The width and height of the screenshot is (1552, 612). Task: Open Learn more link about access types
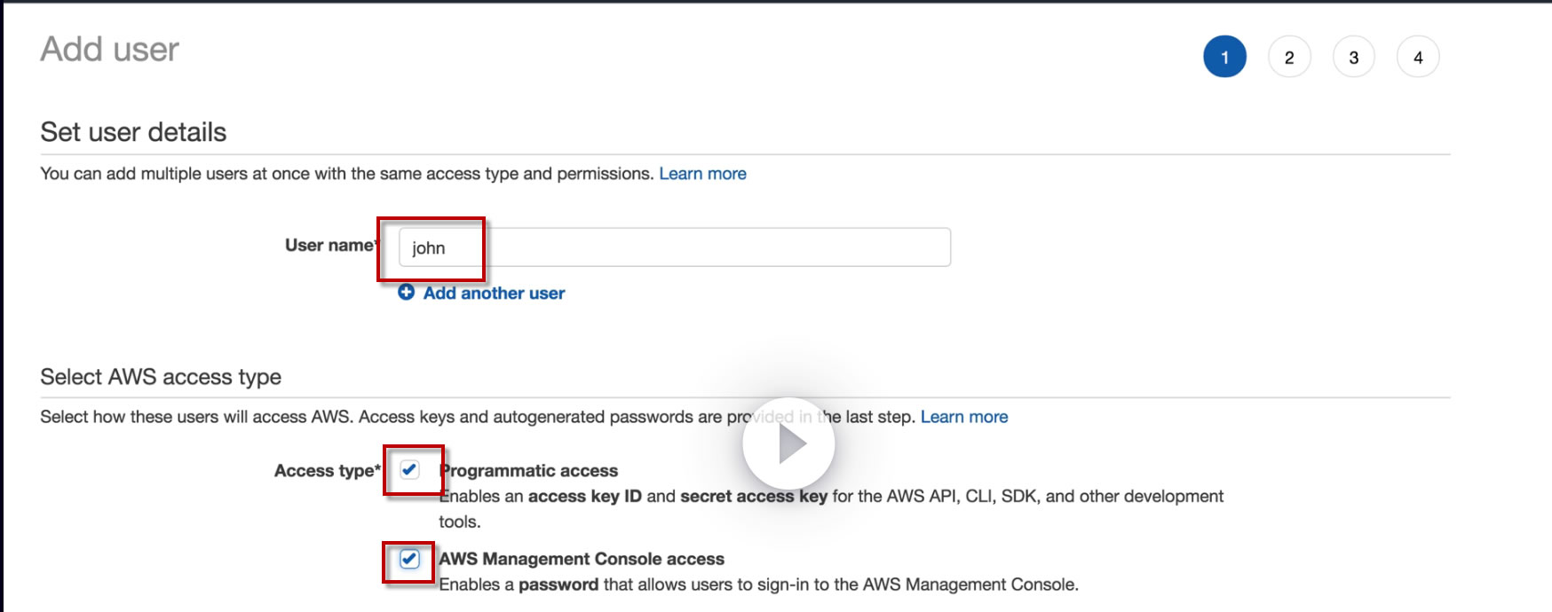click(x=964, y=417)
